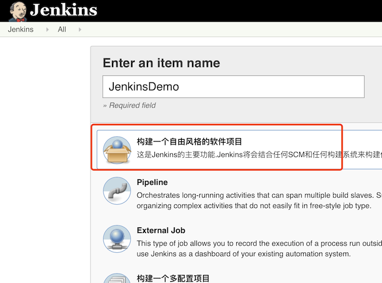Click the Required field hint text

(129, 106)
